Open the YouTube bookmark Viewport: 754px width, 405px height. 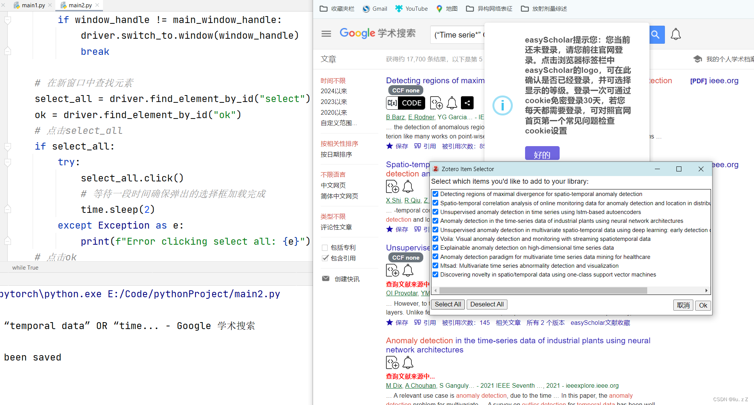click(411, 8)
